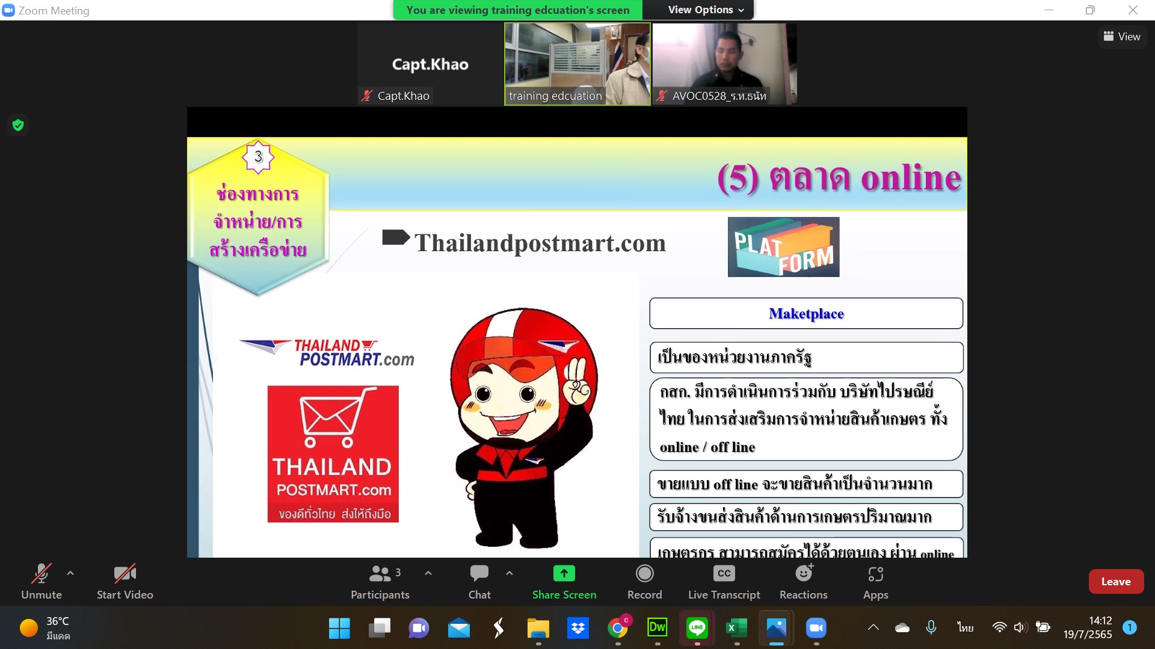
Task: Select training edcuation video tile
Action: (x=577, y=64)
